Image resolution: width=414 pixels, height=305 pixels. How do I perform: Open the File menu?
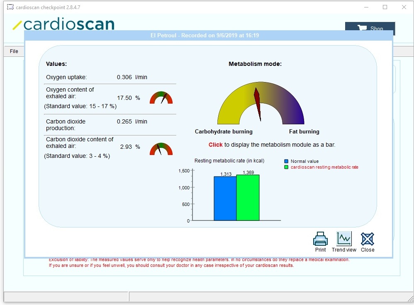14,51
